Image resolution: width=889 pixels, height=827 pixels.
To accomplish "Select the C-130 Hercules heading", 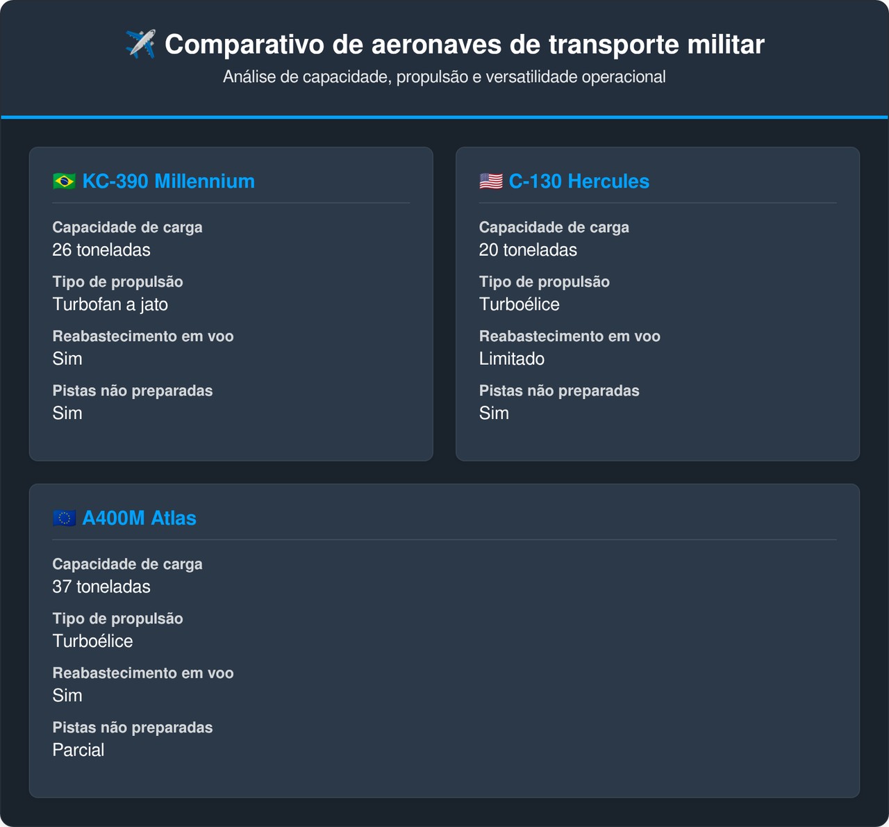I will point(579,181).
